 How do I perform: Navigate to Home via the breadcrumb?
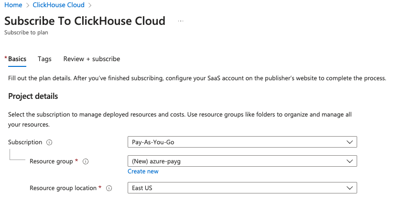(x=13, y=5)
